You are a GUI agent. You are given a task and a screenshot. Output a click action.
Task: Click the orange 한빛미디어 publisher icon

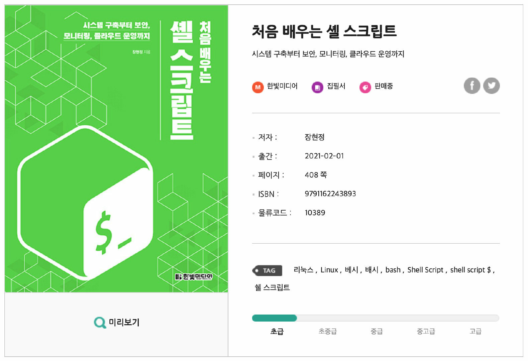257,87
